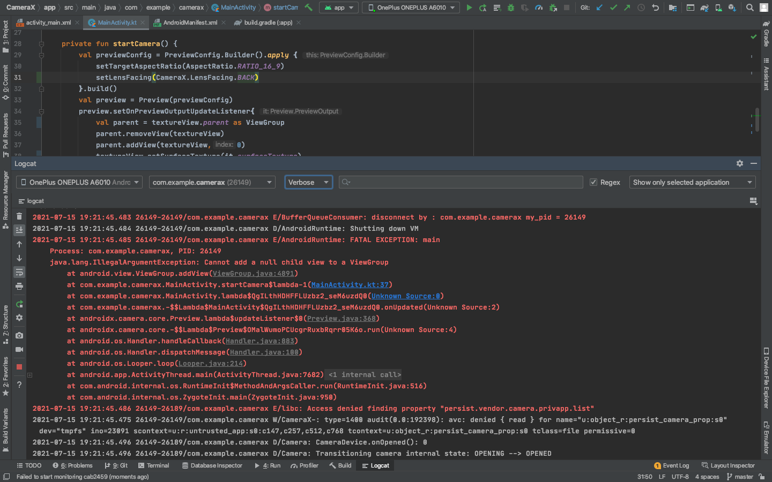
Task: Open the com.example.camerax process dropdown
Action: pos(212,182)
